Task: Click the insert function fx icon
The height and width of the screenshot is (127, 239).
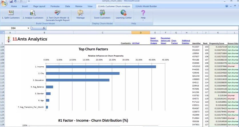Action: tap(44, 28)
